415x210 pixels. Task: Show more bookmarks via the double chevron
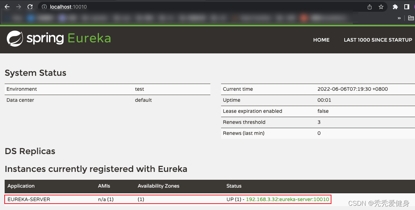(x=399, y=18)
